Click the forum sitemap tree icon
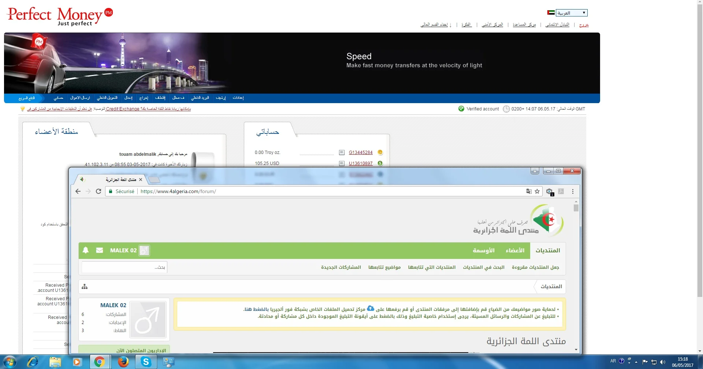Image resolution: width=703 pixels, height=369 pixels. pos(85,287)
